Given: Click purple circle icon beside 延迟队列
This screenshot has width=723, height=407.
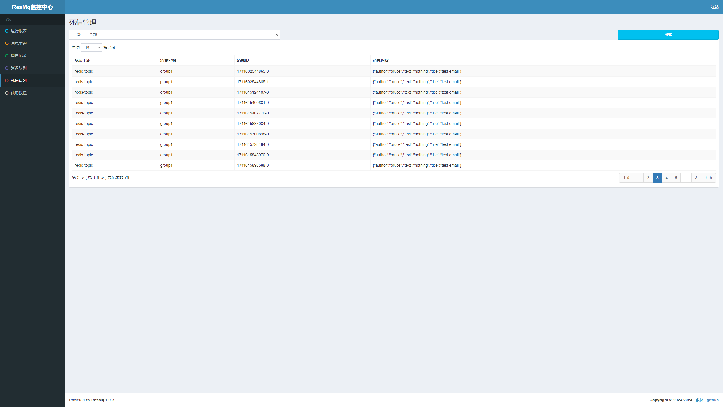Looking at the screenshot, I should point(7,68).
